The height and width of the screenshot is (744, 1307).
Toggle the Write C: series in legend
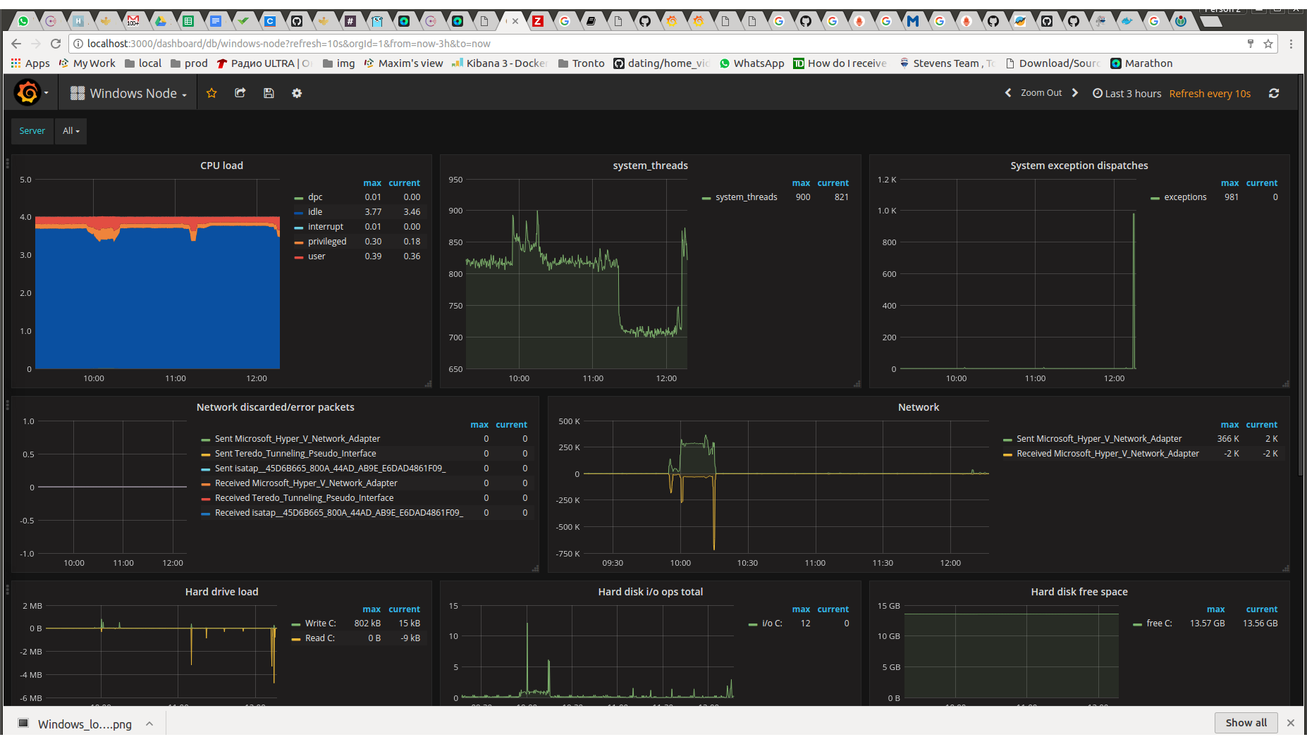point(320,624)
